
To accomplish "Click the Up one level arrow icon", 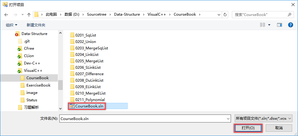I will [x=29, y=14].
